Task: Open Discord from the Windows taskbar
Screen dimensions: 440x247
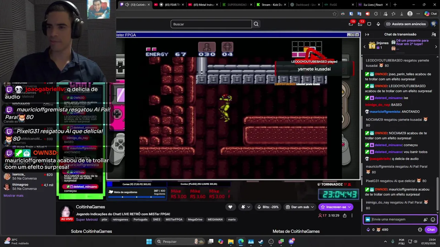Action: click(x=291, y=242)
